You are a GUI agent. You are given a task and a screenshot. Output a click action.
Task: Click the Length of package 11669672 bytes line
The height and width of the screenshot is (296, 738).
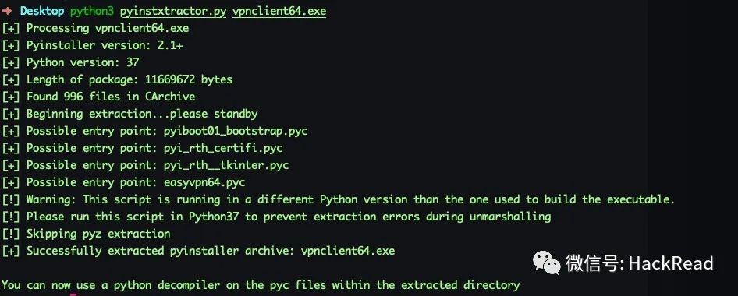point(117,79)
